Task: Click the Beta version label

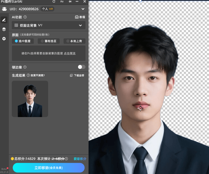Action: 4,169
